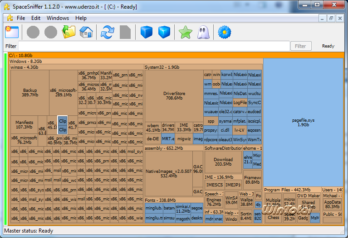Select the Backup 389.7Mb block
Image resolution: width=348 pixels, height=238 pixels.
[30, 93]
